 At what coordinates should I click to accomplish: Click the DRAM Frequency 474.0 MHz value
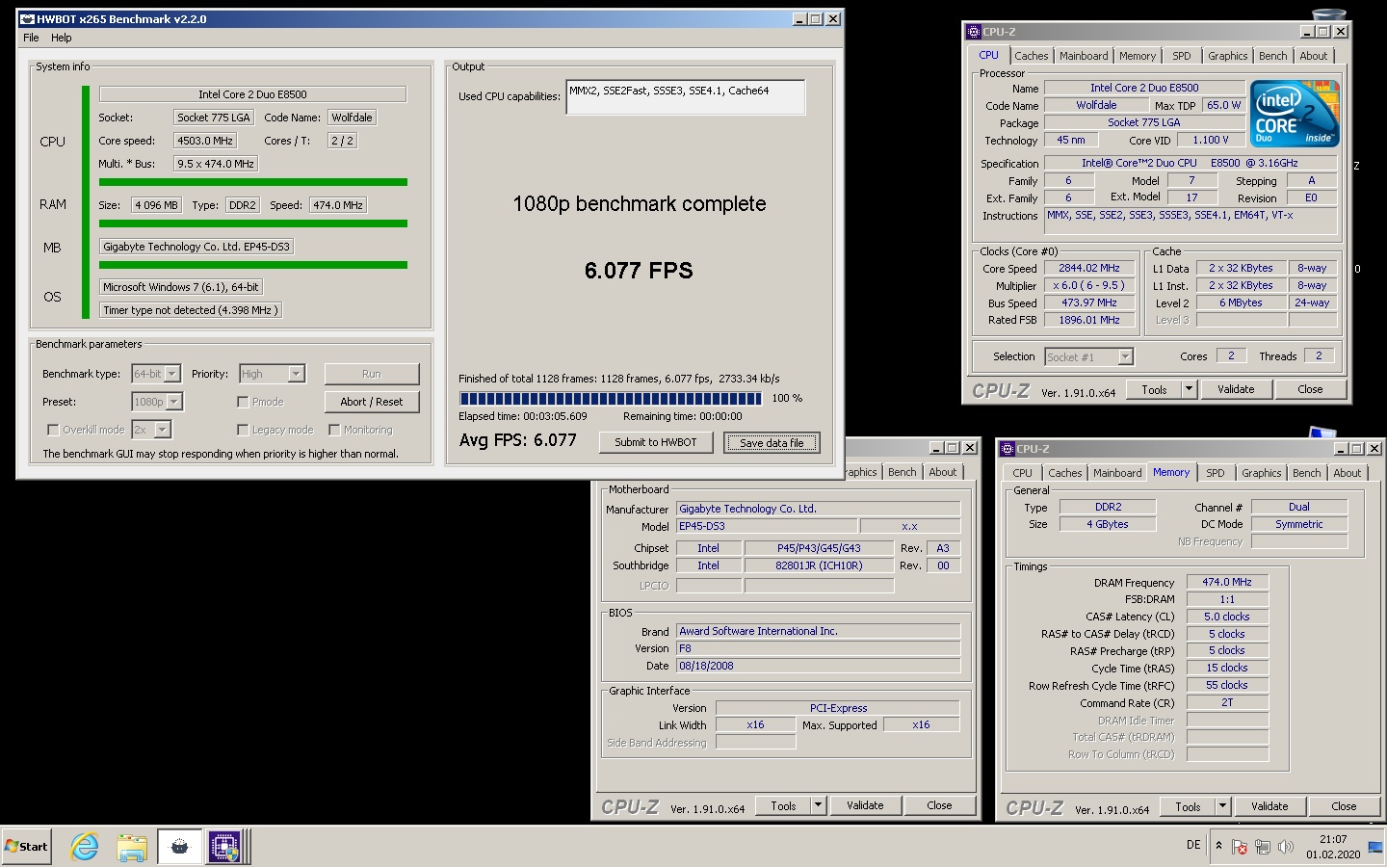pyautogui.click(x=1227, y=582)
